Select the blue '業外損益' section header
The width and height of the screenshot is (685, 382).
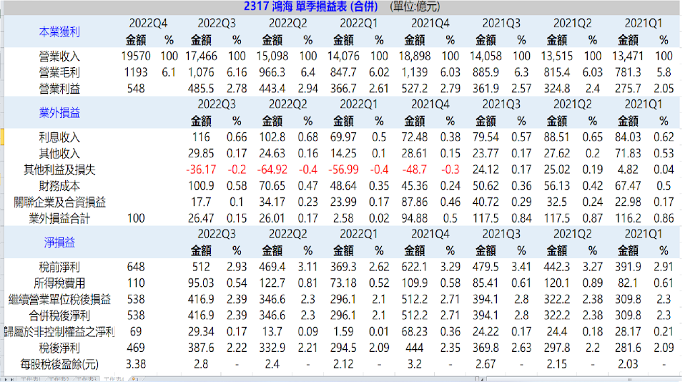click(x=59, y=113)
